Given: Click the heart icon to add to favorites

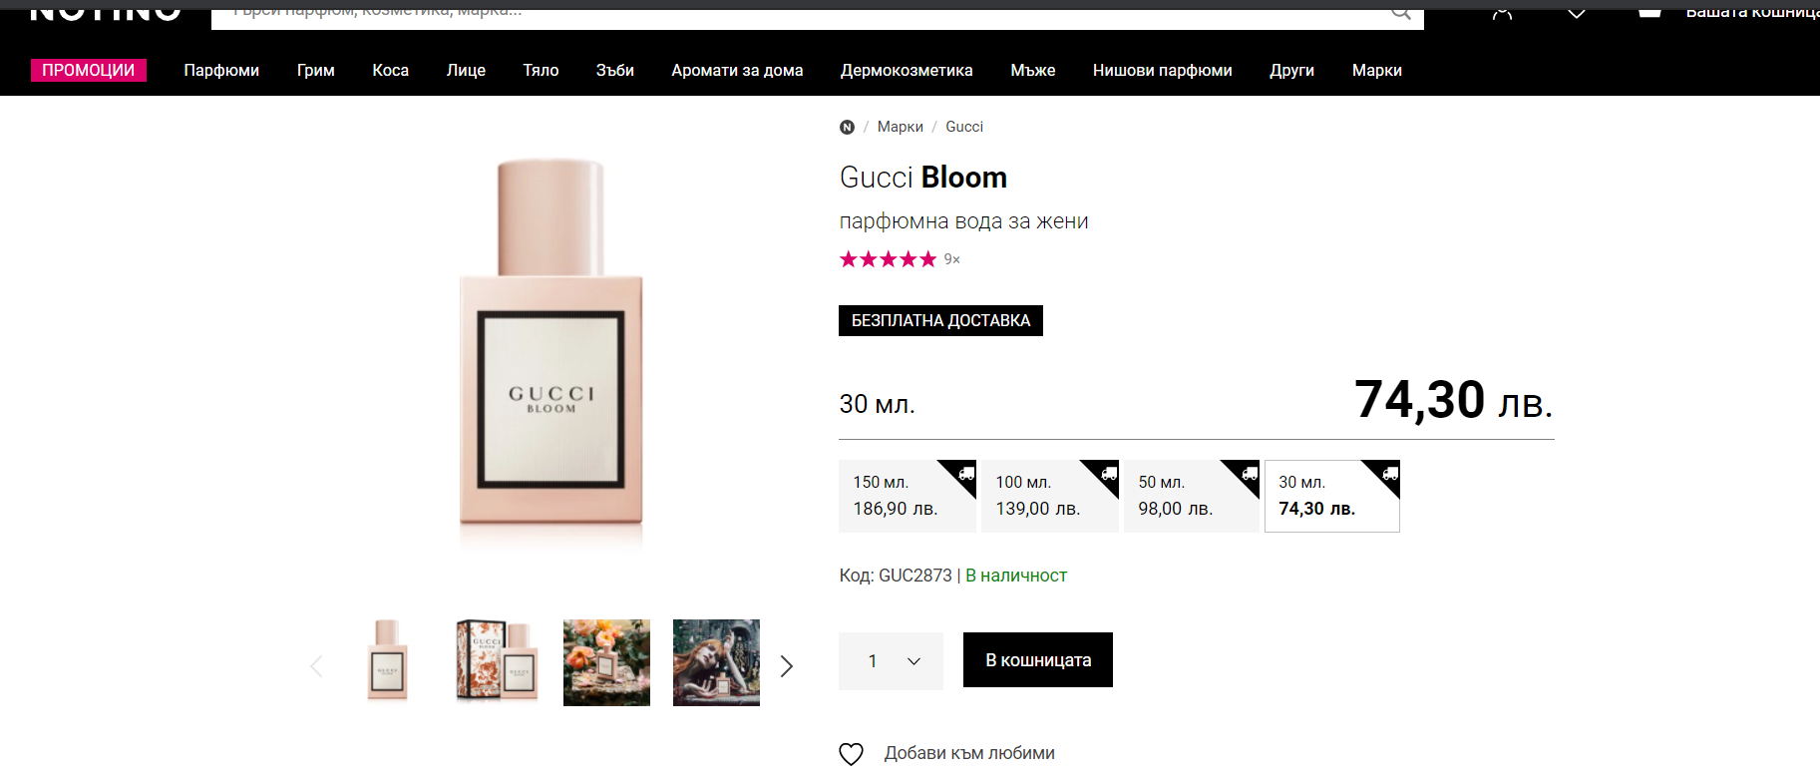Looking at the screenshot, I should point(851,754).
